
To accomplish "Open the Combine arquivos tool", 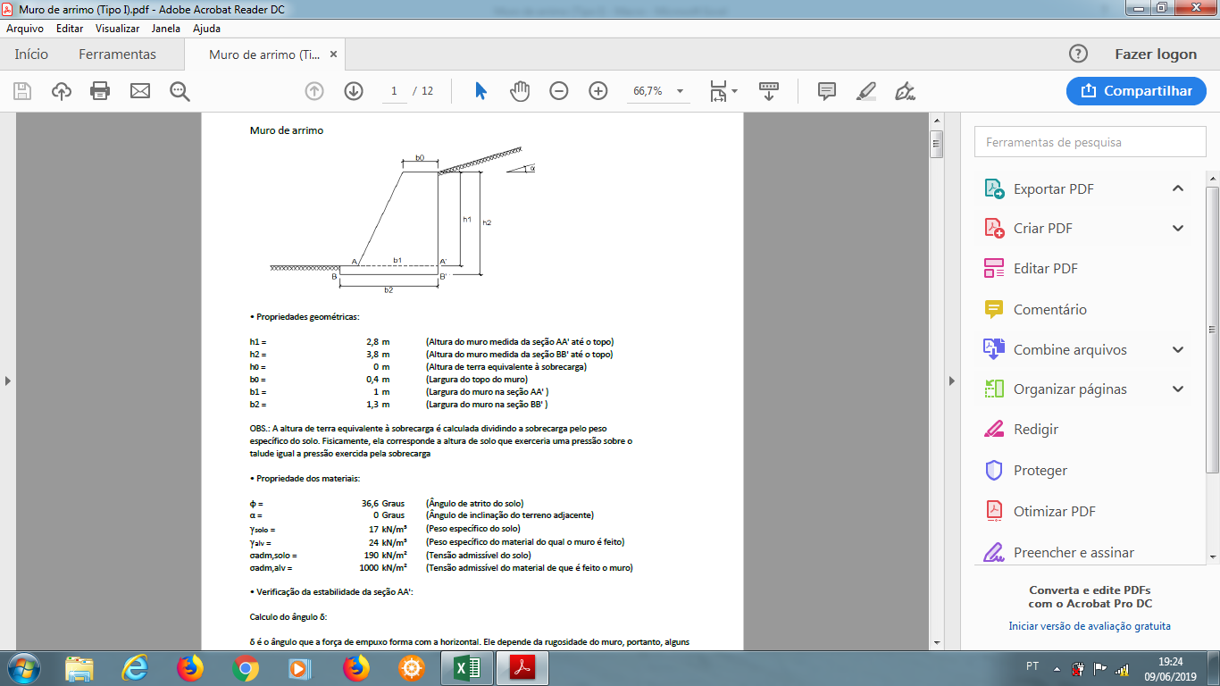I will pyautogui.click(x=1070, y=350).
